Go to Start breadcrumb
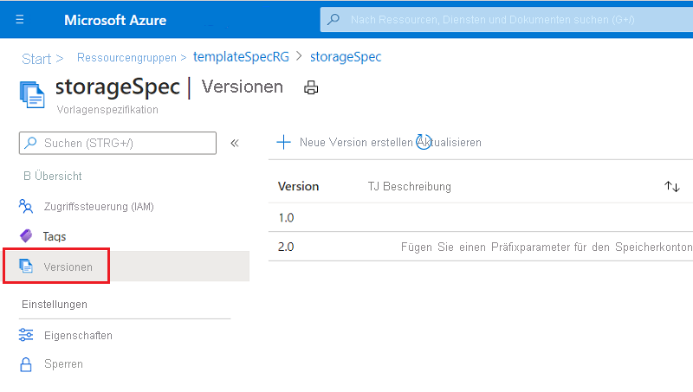 (x=36, y=59)
